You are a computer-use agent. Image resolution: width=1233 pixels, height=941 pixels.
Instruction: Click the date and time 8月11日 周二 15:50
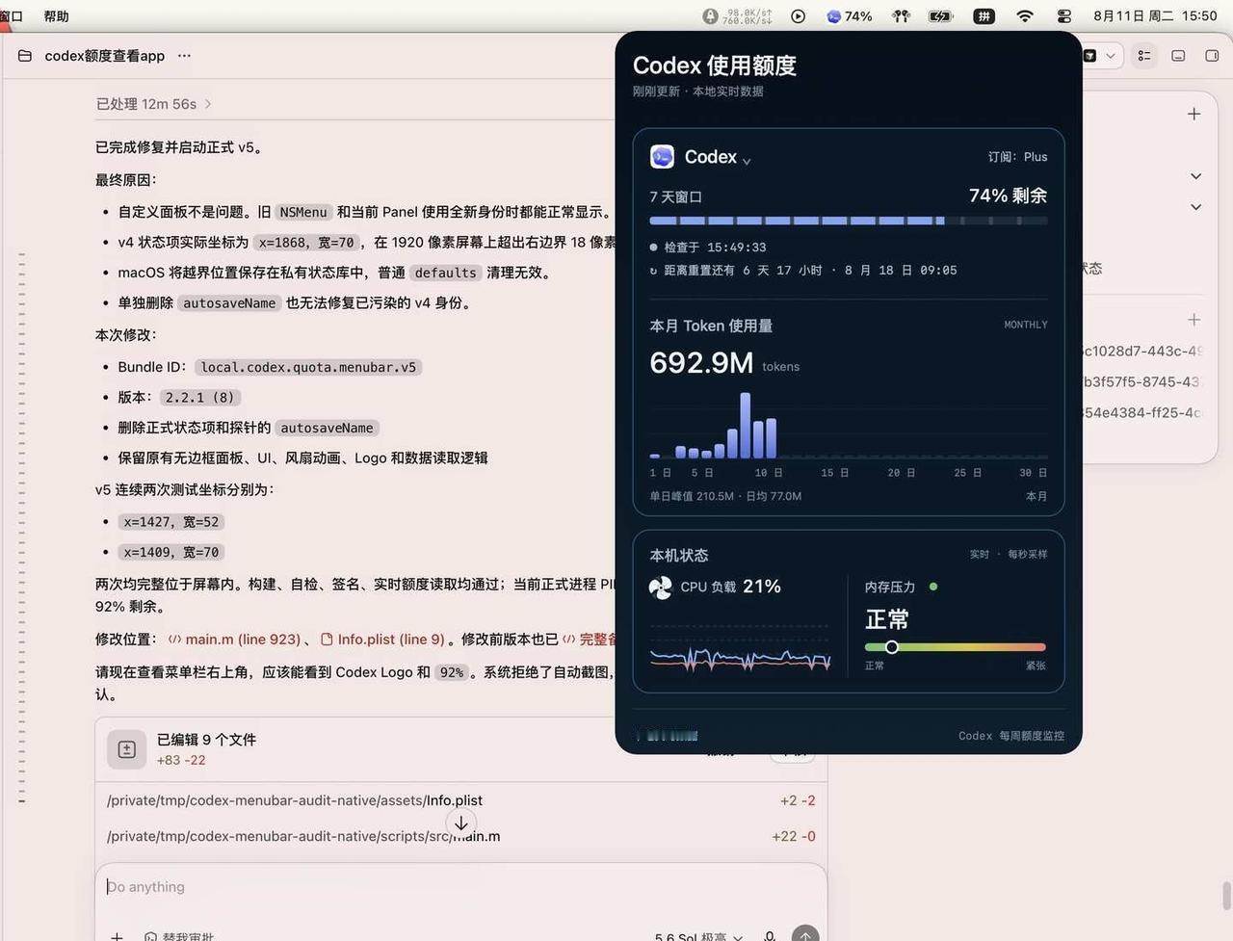(x=1155, y=15)
